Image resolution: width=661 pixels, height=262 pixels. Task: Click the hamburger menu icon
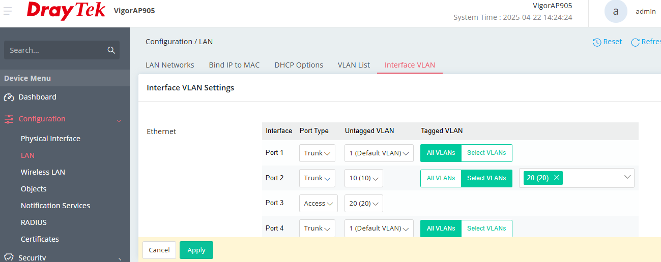(x=8, y=11)
